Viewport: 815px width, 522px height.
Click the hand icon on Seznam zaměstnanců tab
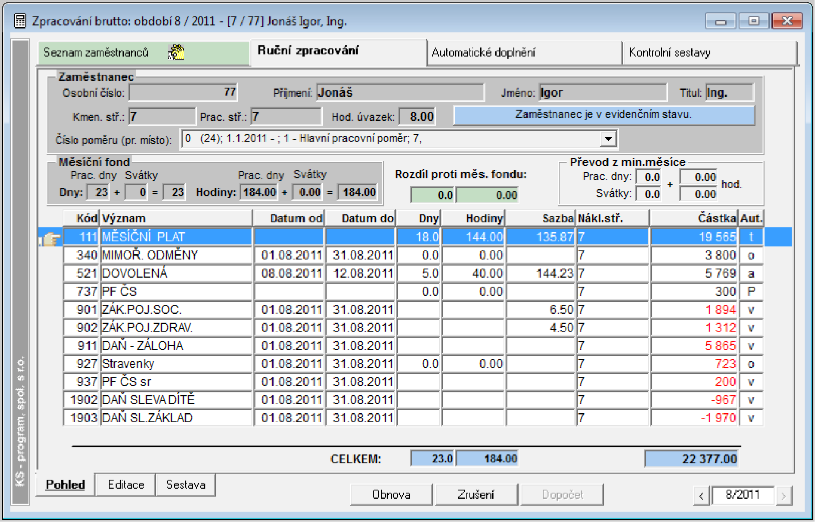[176, 52]
